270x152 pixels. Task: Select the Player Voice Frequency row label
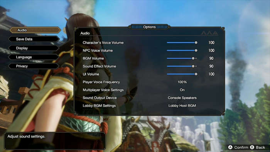101,82
